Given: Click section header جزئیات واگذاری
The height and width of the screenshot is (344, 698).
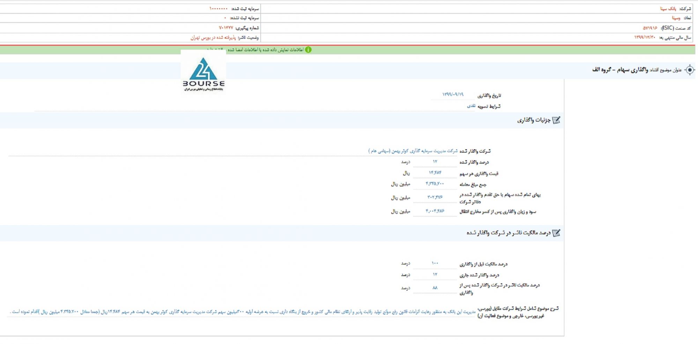Looking at the screenshot, I should click(534, 120).
